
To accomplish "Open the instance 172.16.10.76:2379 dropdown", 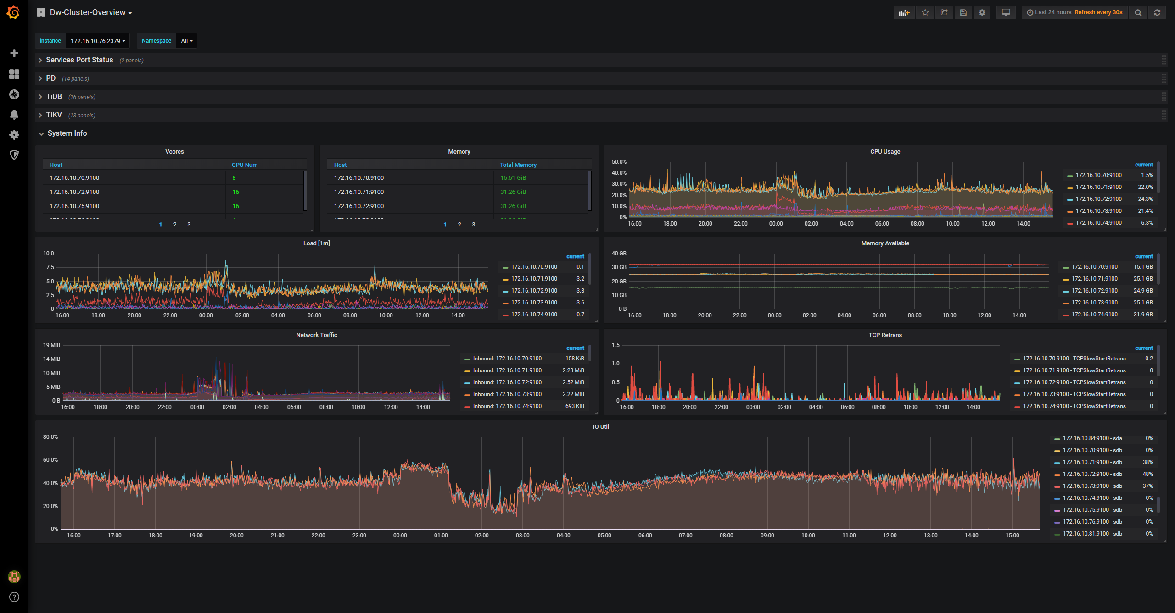I will [98, 41].
